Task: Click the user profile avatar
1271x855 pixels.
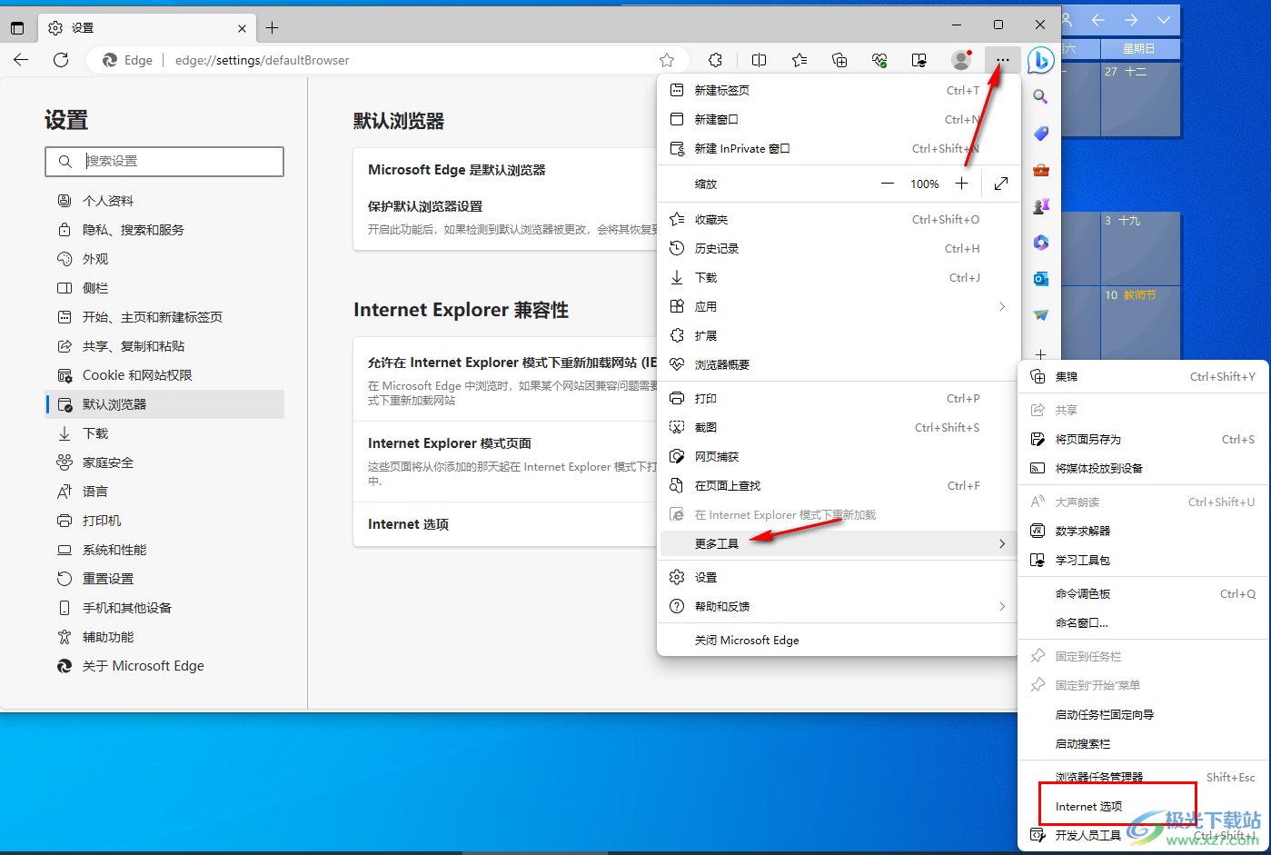Action: point(960,60)
